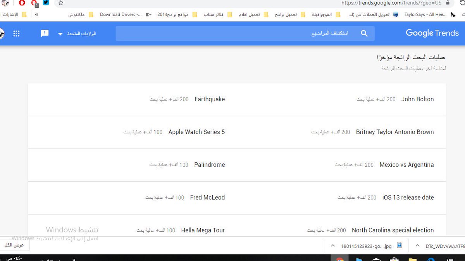
Task: Open North Carolina special election trend
Action: click(x=393, y=230)
